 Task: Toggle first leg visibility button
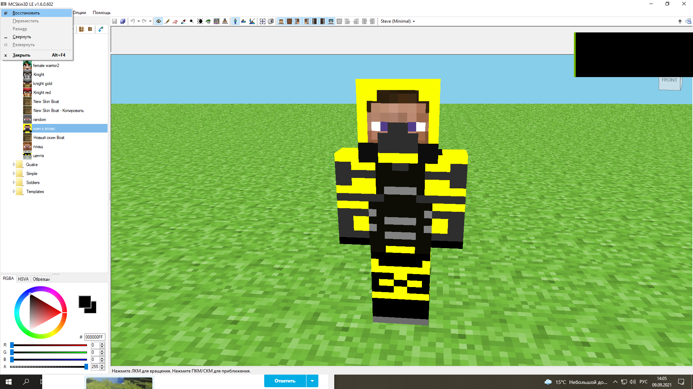tap(314, 21)
